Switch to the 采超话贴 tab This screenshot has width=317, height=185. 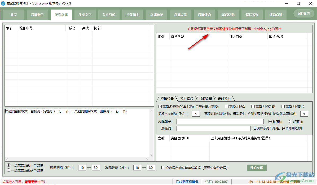click(228, 15)
